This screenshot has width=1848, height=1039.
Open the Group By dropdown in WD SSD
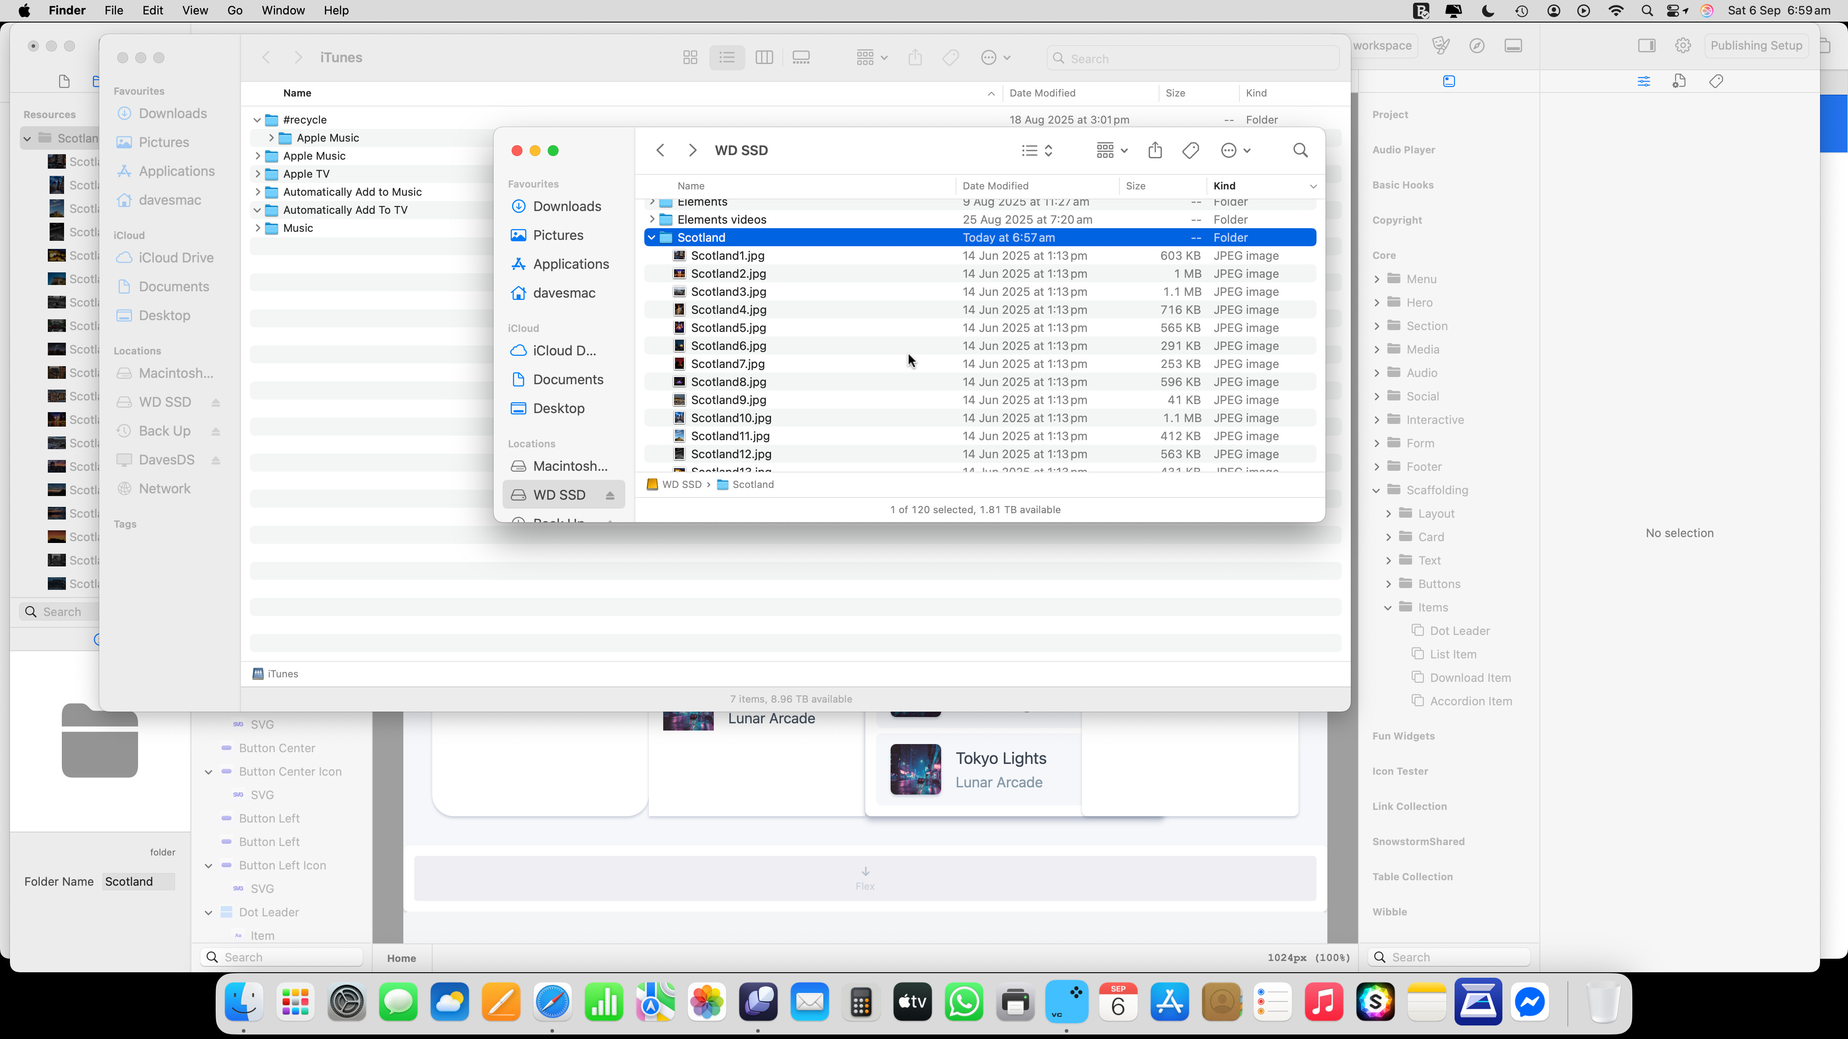tap(1111, 151)
